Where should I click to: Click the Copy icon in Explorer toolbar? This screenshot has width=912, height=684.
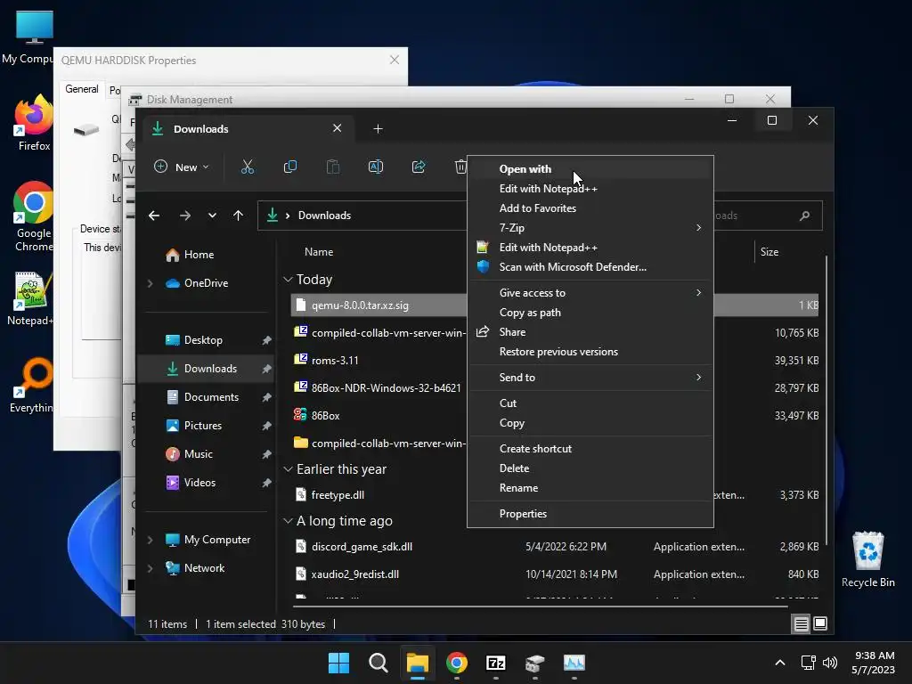point(290,167)
